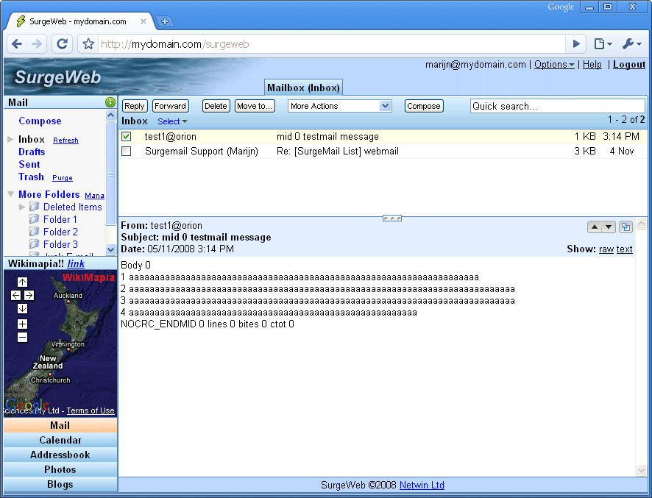Image resolution: width=652 pixels, height=498 pixels.
Task: Click the Quick search input field
Action: click(x=557, y=106)
